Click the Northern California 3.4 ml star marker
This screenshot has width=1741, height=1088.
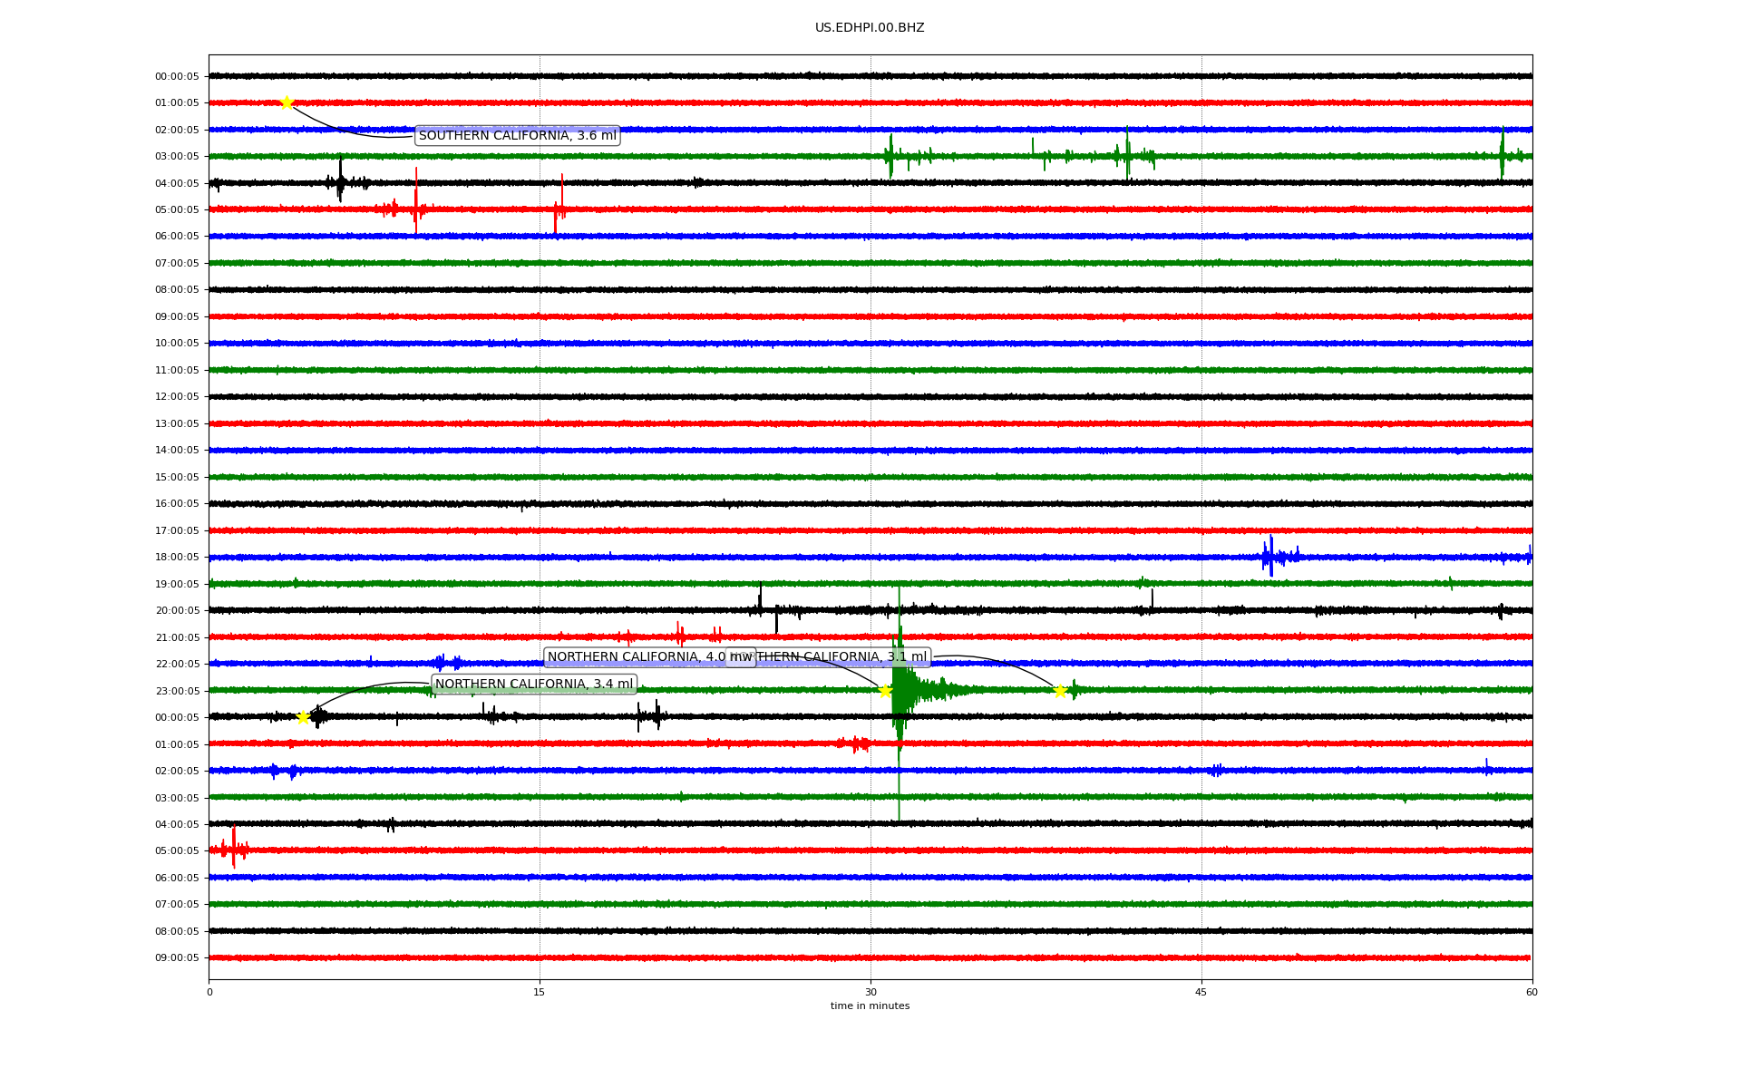[x=303, y=717]
